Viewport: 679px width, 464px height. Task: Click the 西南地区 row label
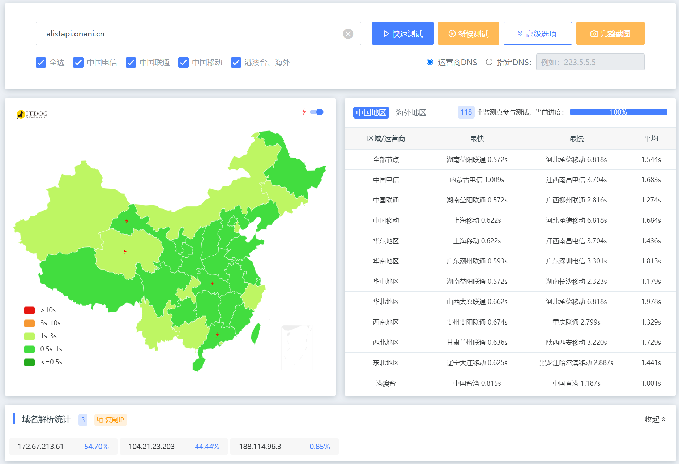pyautogui.click(x=386, y=322)
